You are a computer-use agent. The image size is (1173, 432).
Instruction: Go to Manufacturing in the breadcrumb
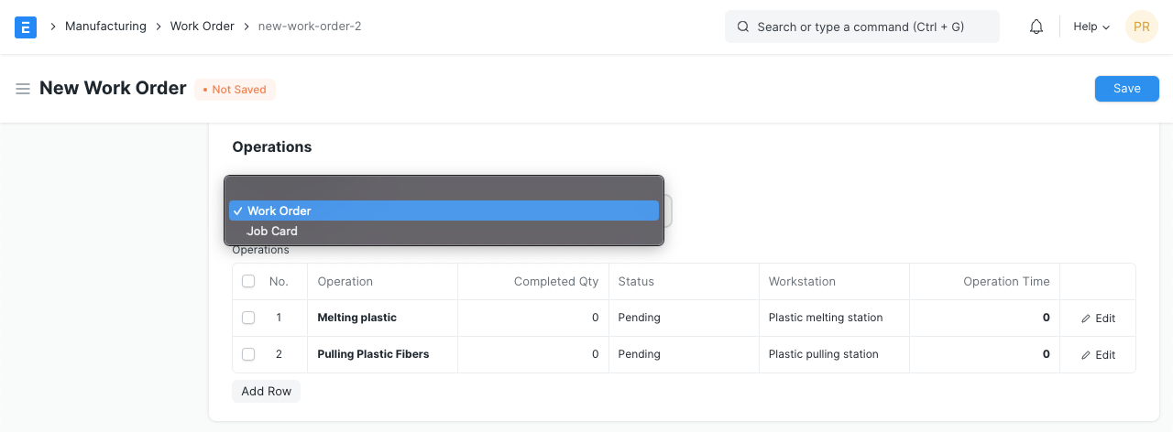(105, 27)
